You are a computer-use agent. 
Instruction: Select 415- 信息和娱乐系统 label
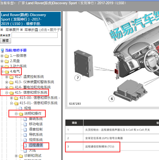click(x=31, y=92)
